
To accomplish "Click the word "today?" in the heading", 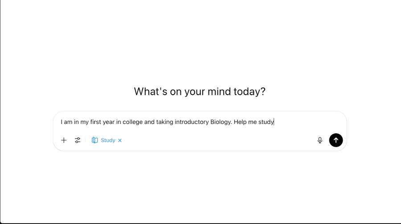I will coord(250,92).
